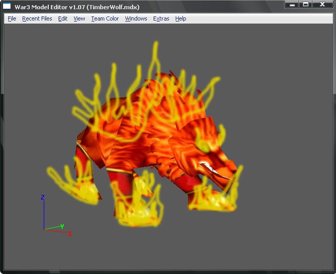Click the title text War3 Model Editor v1.07
Image resolution: width=336 pixels, height=274 pixels.
[x=50, y=7]
